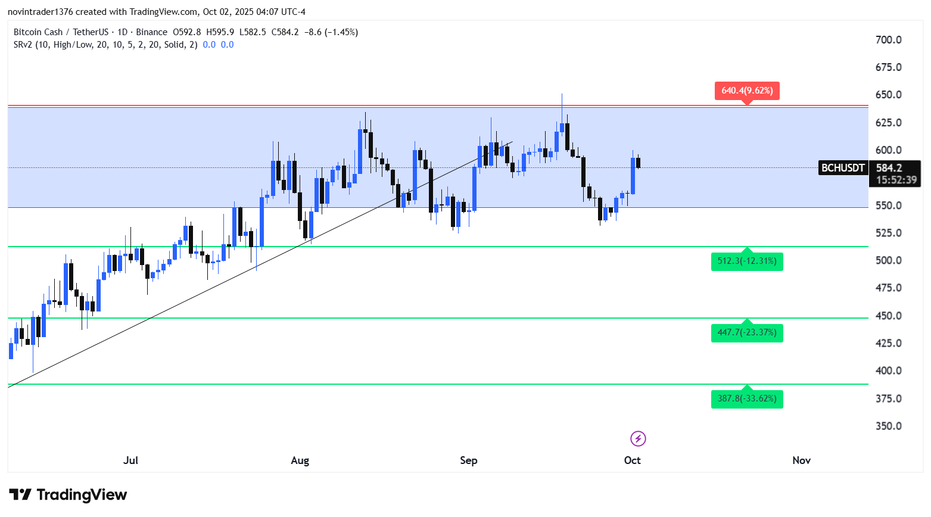Image resolution: width=931 pixels, height=517 pixels.
Task: Click the BCHUSDT symbol tag on price line
Action: (843, 168)
